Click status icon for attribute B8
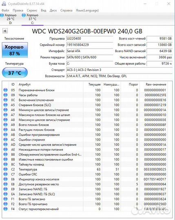Screen dimensions: 175x220 click(5, 154)
